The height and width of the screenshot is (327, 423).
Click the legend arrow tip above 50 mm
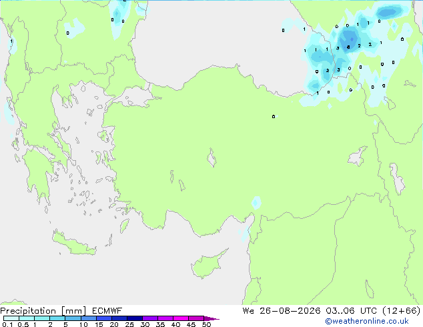(211, 318)
